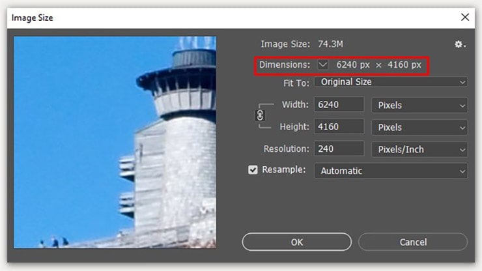Open the Width units Pixels dropdown
This screenshot has height=271, width=482.
coord(419,105)
